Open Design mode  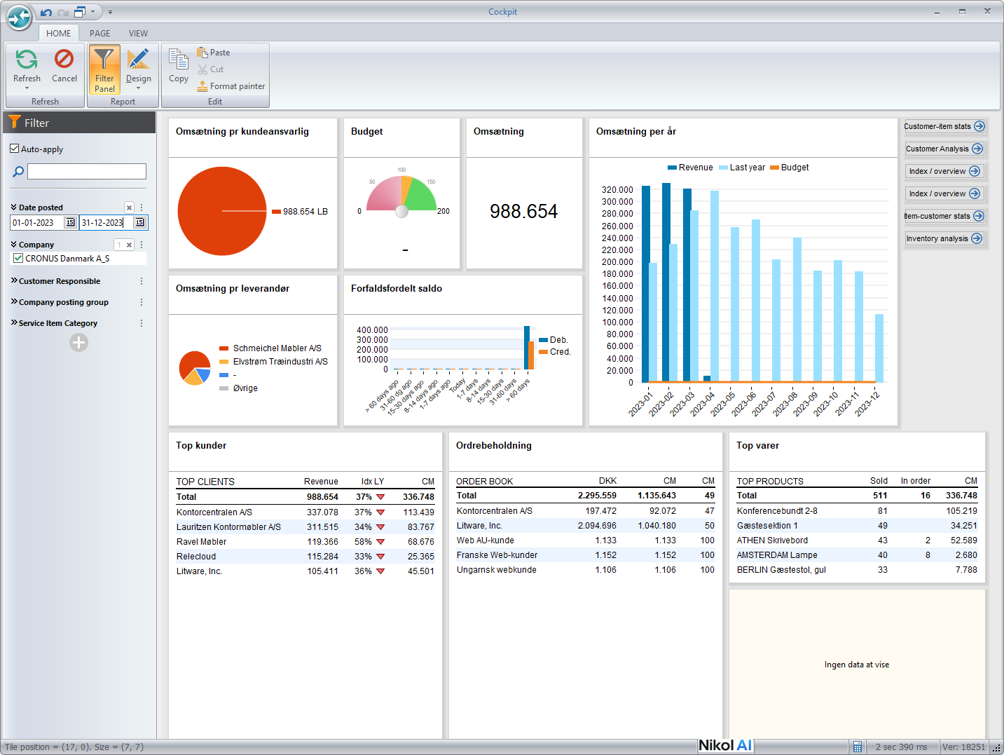[x=138, y=69]
